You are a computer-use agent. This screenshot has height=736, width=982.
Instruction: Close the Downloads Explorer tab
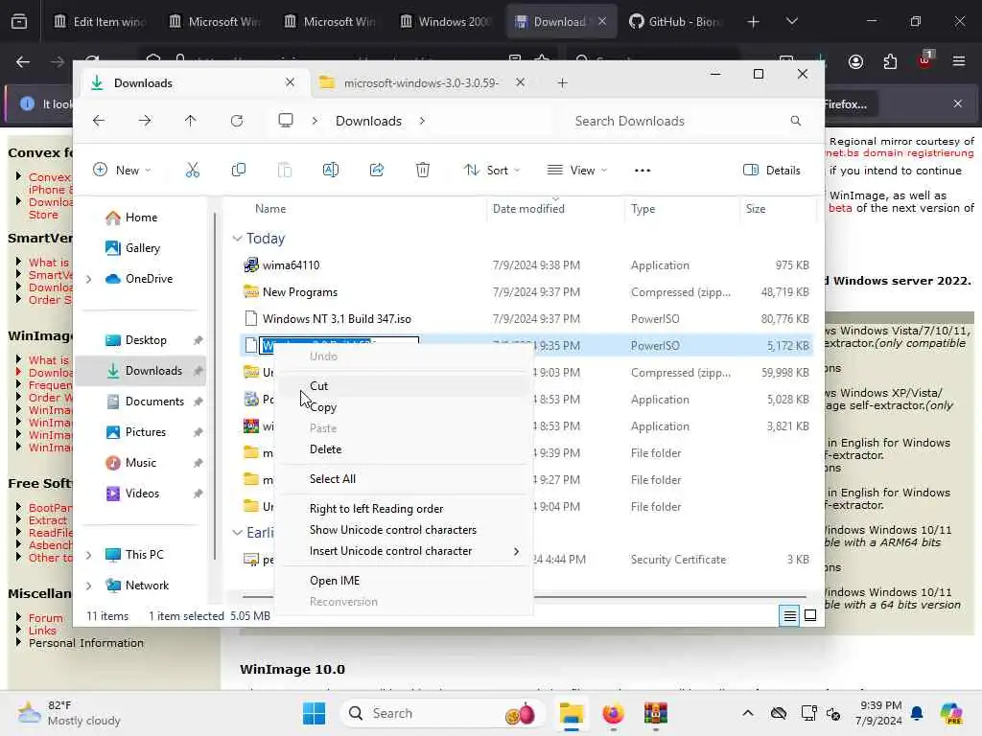pyautogui.click(x=290, y=82)
